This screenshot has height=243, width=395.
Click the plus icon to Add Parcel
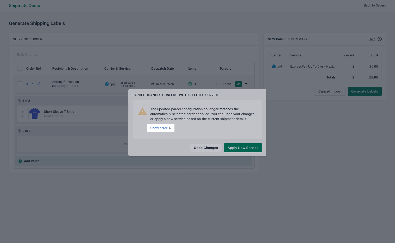pyautogui.click(x=20, y=161)
